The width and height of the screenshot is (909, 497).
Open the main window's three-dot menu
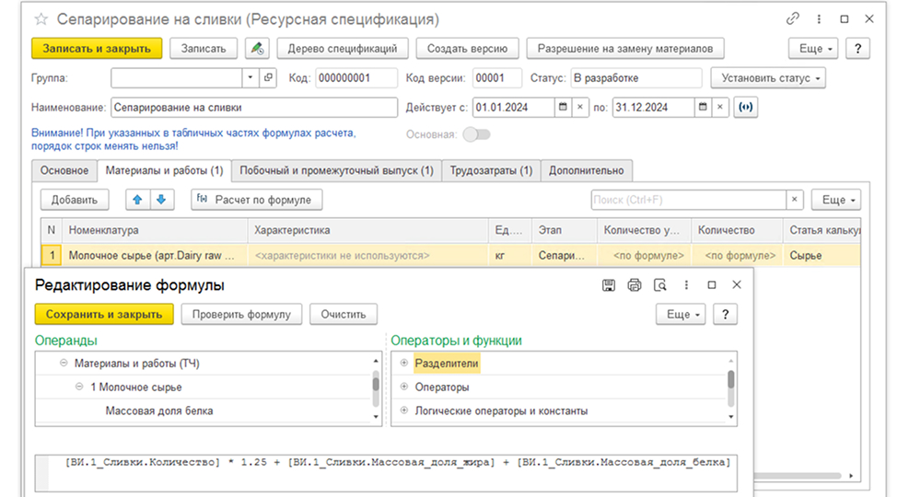(x=819, y=19)
